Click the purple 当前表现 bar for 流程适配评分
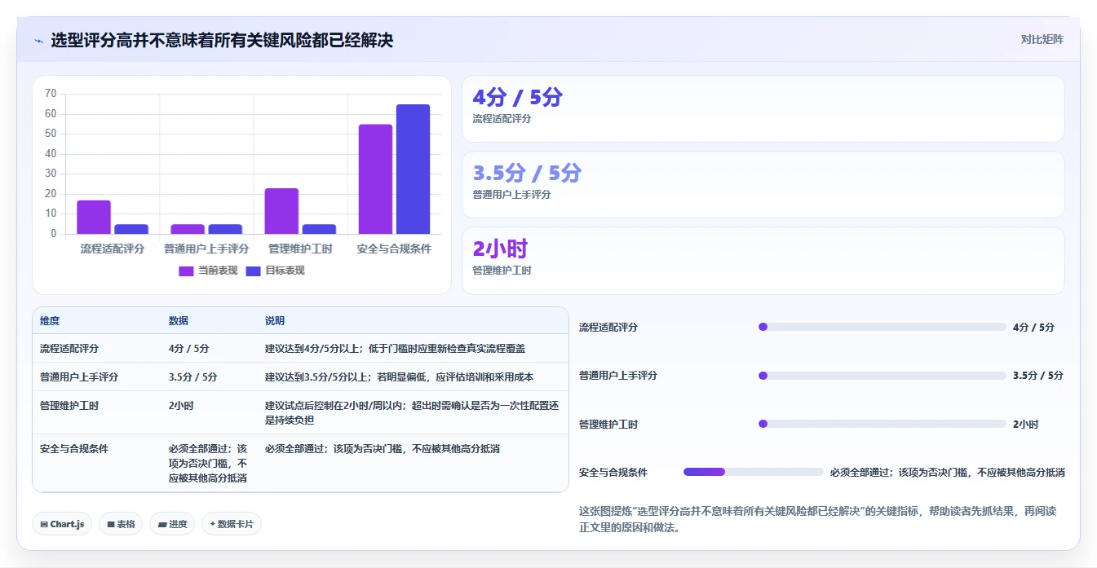Image resolution: width=1097 pixels, height=568 pixels. click(94, 218)
